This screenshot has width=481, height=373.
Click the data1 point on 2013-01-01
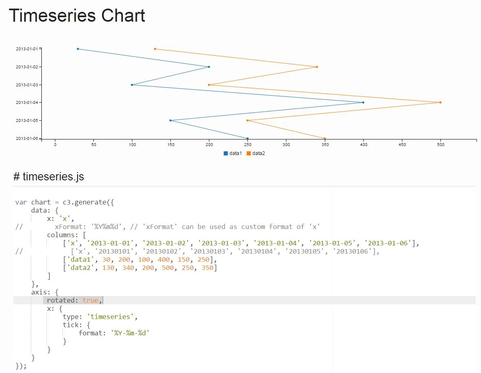click(78, 49)
